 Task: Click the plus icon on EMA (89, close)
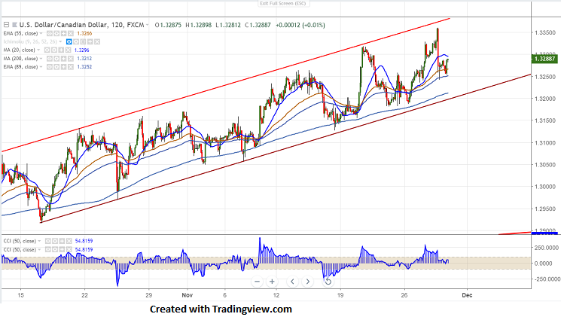point(64,66)
